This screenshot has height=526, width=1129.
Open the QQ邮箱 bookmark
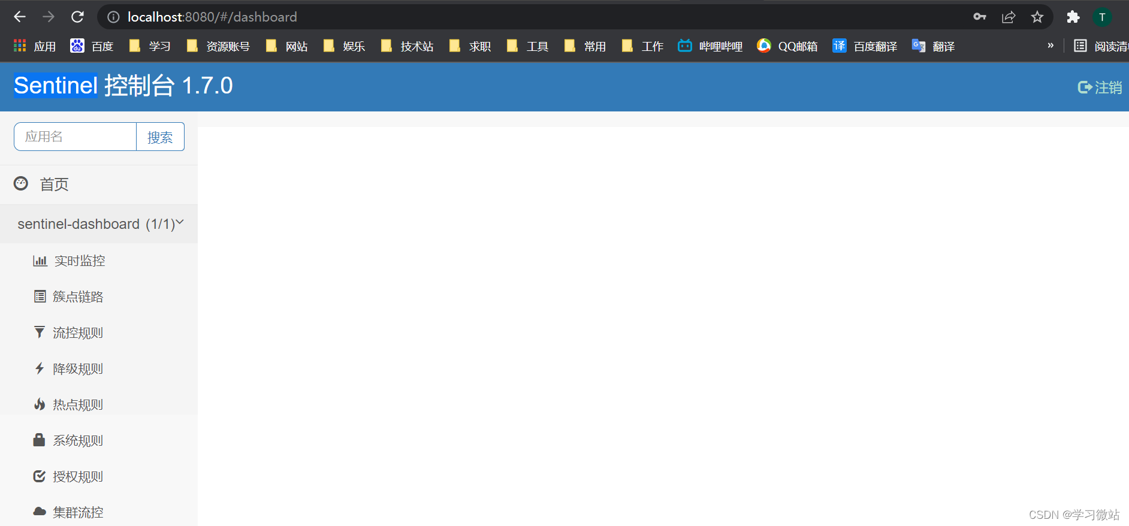click(787, 46)
